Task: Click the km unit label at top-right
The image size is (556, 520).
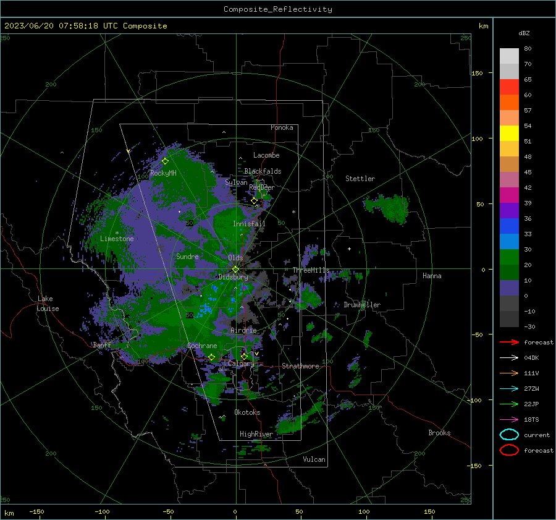Action: point(483,26)
